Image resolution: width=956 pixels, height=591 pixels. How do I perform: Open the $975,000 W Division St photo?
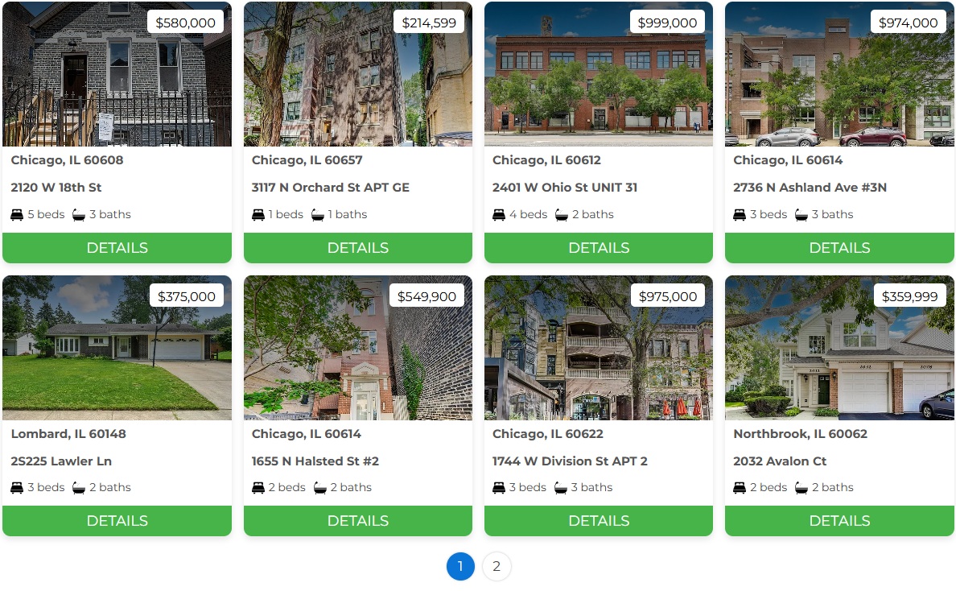599,348
